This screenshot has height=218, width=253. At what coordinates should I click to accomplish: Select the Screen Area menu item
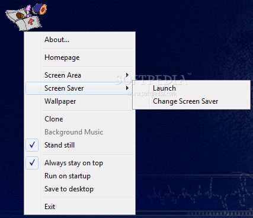[x=80, y=75]
